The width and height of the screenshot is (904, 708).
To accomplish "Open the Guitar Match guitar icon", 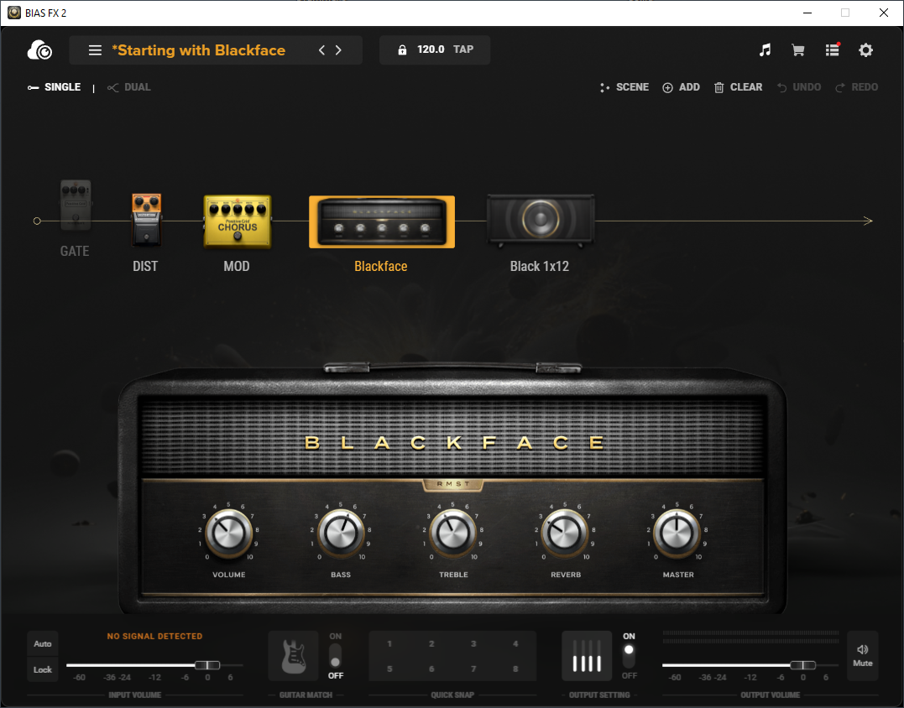I will (x=294, y=656).
